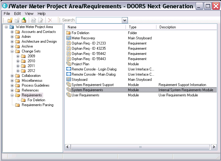Click the Remote Console - Login Dialog icon
Screen dimensions: 221x161
tap(69, 69)
